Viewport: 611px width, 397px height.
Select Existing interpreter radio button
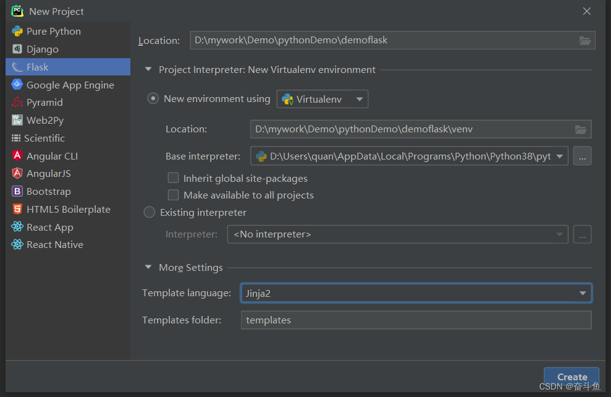pyautogui.click(x=150, y=212)
